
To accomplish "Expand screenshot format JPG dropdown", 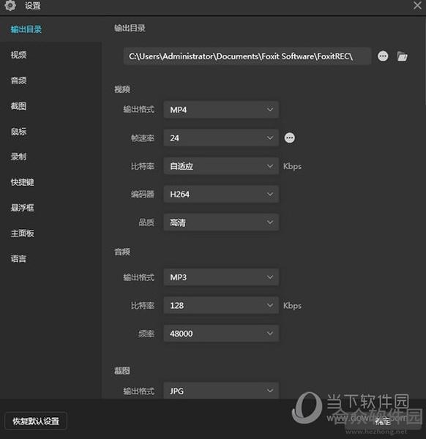I will tap(221, 391).
